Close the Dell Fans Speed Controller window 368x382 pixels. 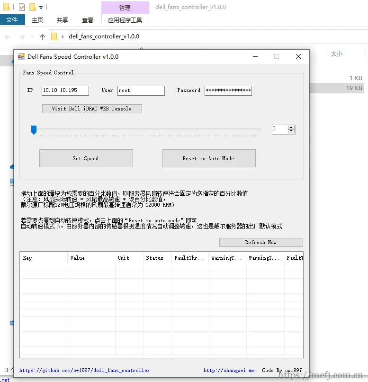pos(298,56)
